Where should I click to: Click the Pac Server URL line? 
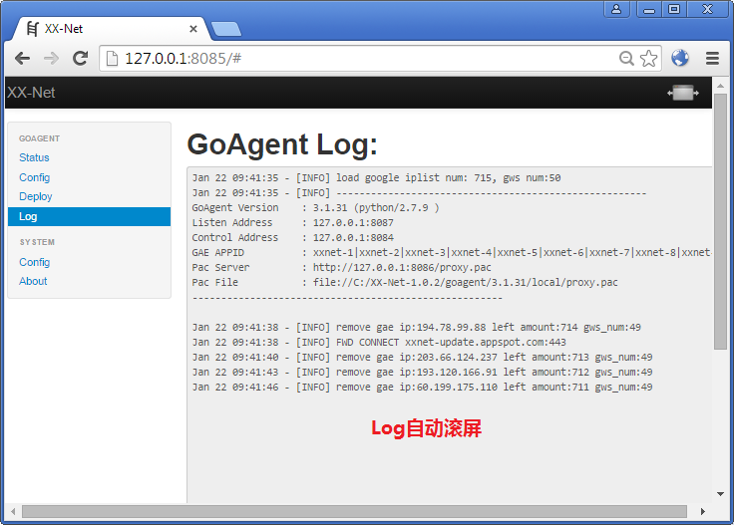coord(342,267)
